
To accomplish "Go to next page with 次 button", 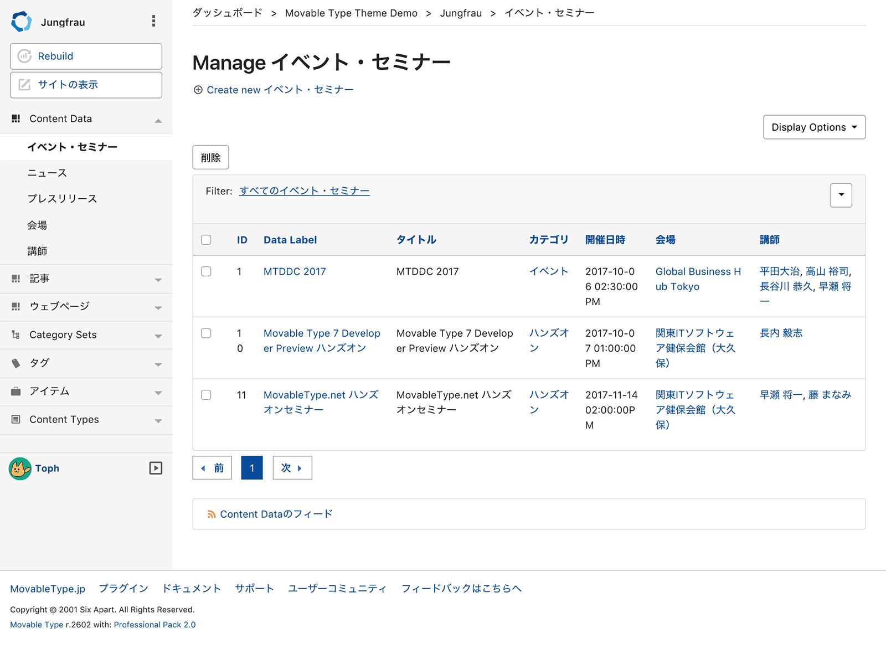I will point(292,468).
